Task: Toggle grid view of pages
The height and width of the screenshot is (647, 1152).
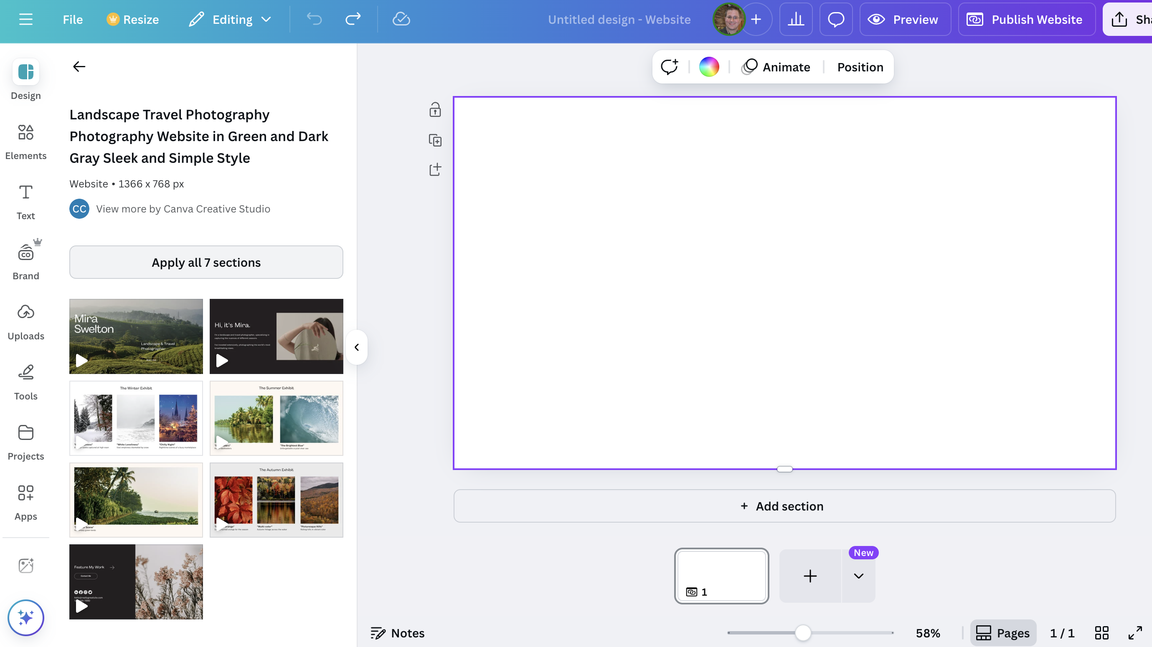Action: 1101,633
